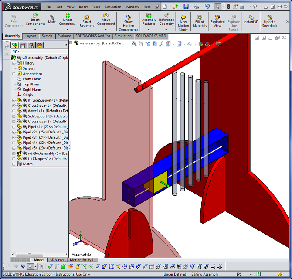Select Top Plane in tree
The image size is (292, 279).
pos(31,85)
